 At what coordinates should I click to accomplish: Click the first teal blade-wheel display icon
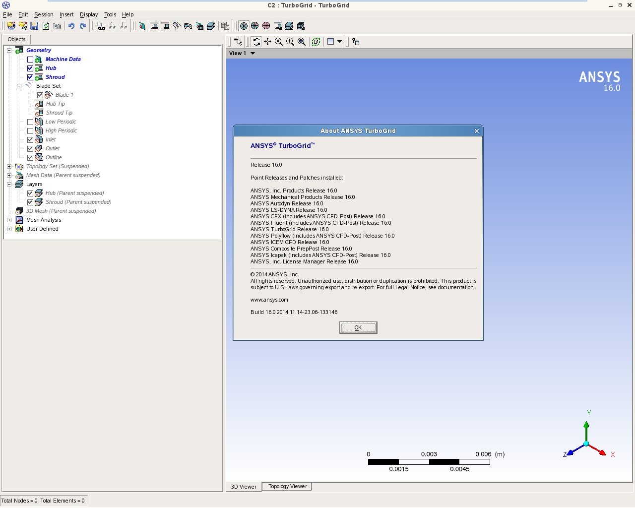pyautogui.click(x=244, y=26)
